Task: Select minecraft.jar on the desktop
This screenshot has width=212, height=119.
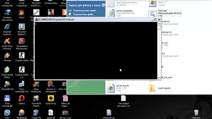Action: (109, 113)
